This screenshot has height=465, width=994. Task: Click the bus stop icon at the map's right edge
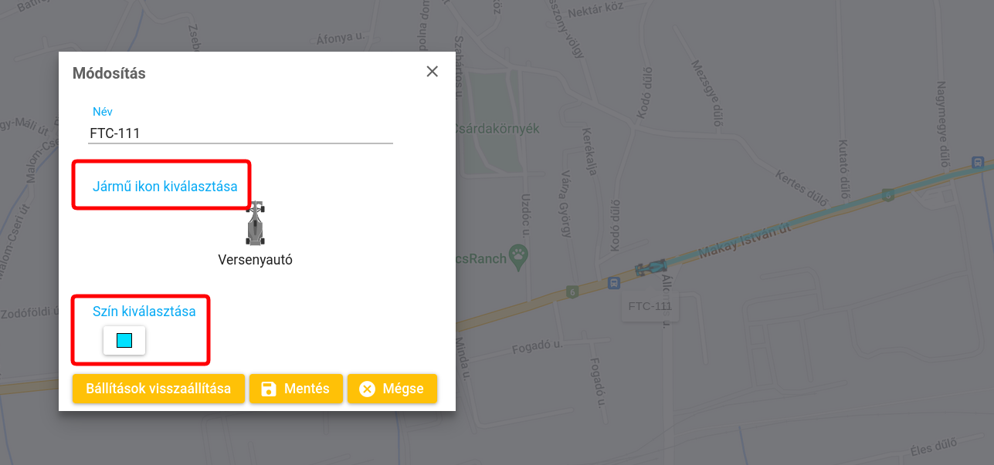978,163
